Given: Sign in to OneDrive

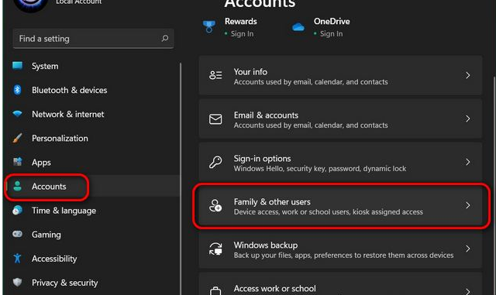Looking at the screenshot, I should point(331,34).
